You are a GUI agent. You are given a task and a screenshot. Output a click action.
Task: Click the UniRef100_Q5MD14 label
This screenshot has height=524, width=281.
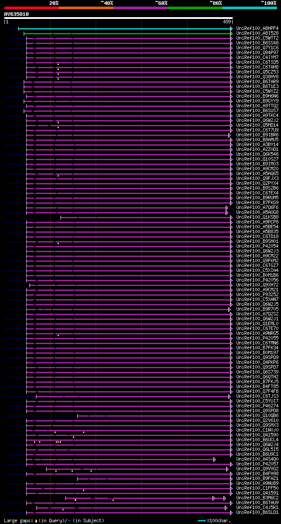pyautogui.click(x=257, y=125)
